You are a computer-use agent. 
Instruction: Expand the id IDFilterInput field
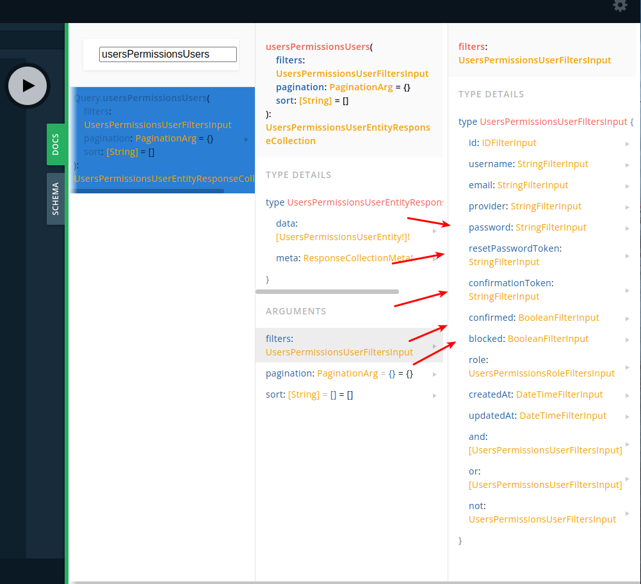626,143
